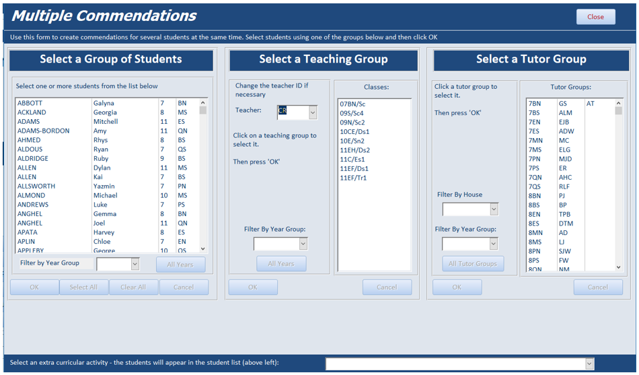Viewport: 639px width, 375px height.
Task: Select student ALDRIDGE Ruby
Action: pyautogui.click(x=107, y=158)
